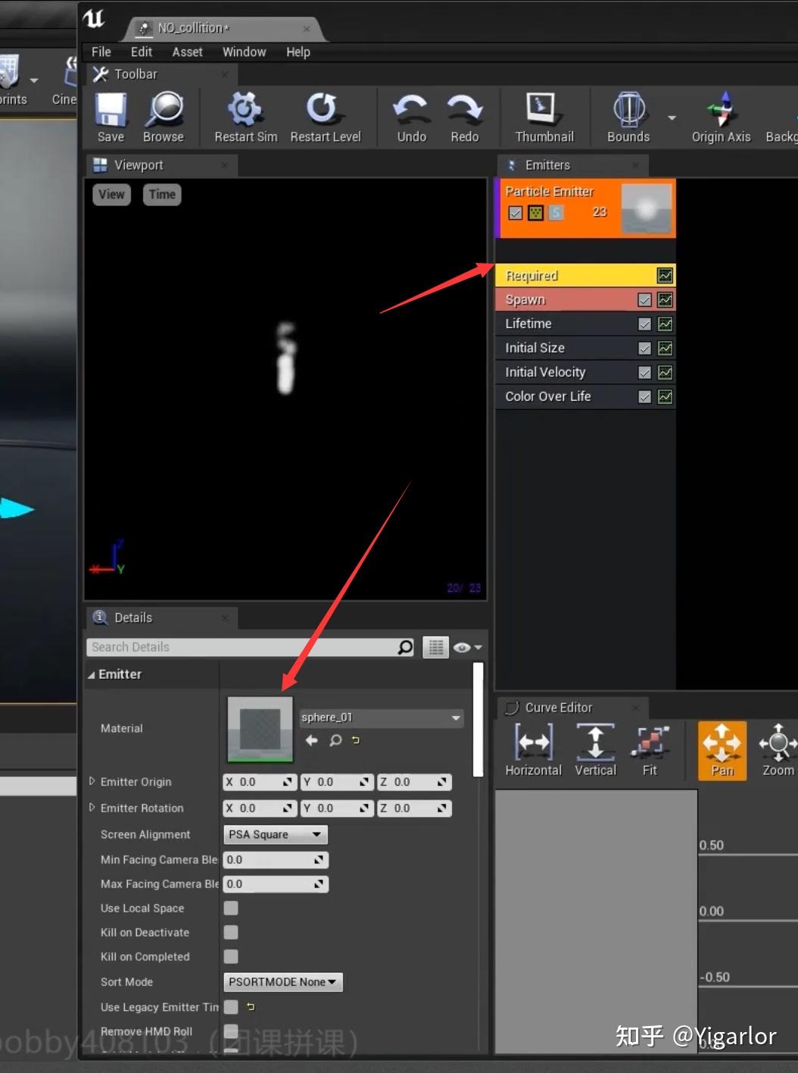The image size is (798, 1073).
Task: Open the Help menu
Action: pyautogui.click(x=298, y=52)
